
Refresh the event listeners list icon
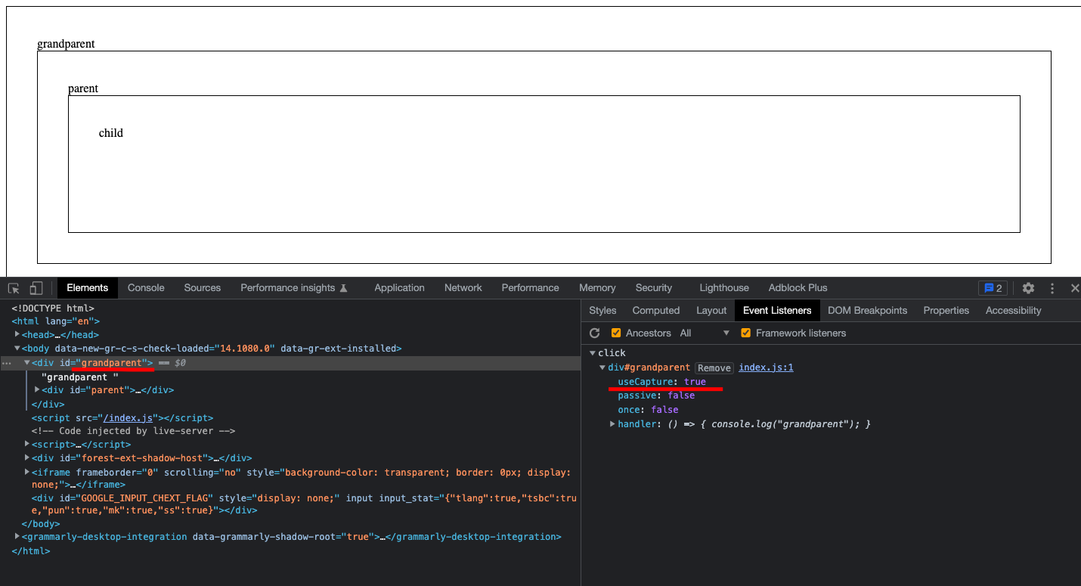tap(595, 333)
